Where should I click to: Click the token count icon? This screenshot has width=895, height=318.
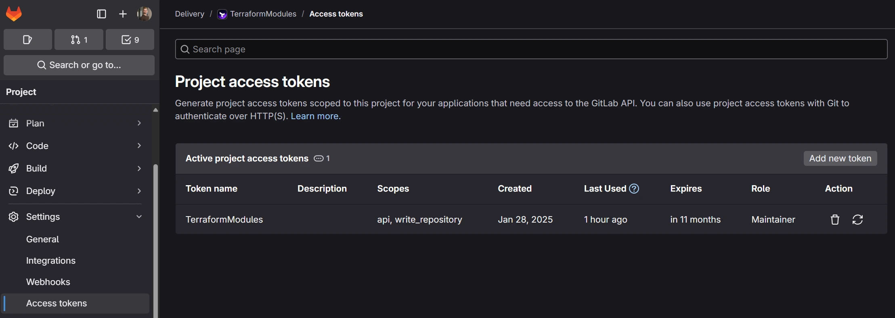pyautogui.click(x=319, y=159)
